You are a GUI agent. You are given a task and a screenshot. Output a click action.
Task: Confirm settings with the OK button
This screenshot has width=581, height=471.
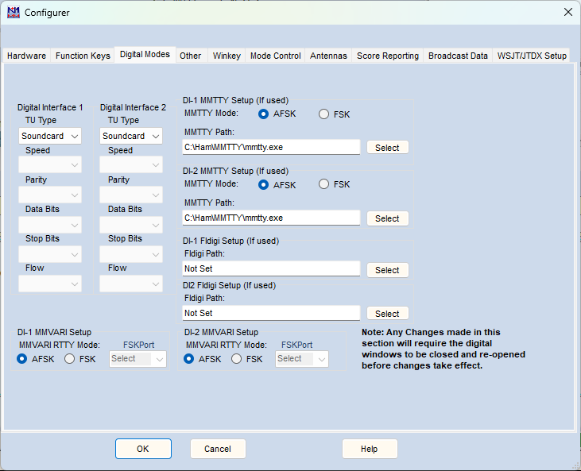[x=143, y=449]
